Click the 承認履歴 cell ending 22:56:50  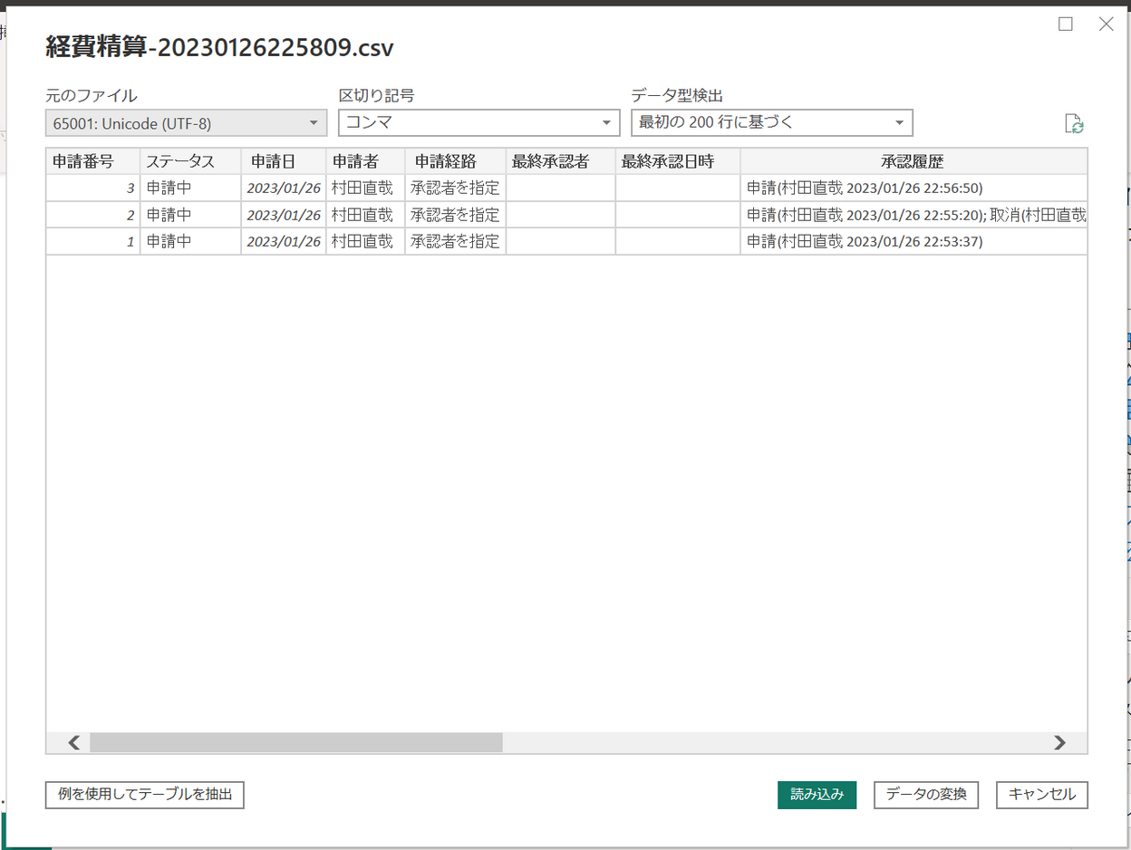(913, 188)
